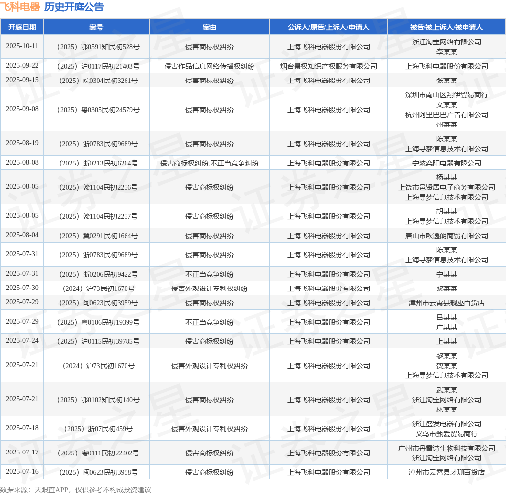This screenshot has width=506, height=494.
Task: Click defendant "广某某"
Action: pyautogui.click(x=447, y=327)
